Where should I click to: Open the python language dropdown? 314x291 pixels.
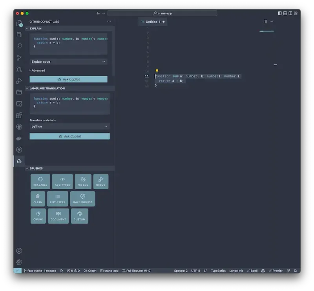[x=69, y=126]
